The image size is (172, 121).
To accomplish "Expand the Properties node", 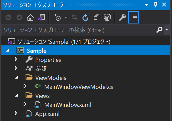I will coord(16,59).
